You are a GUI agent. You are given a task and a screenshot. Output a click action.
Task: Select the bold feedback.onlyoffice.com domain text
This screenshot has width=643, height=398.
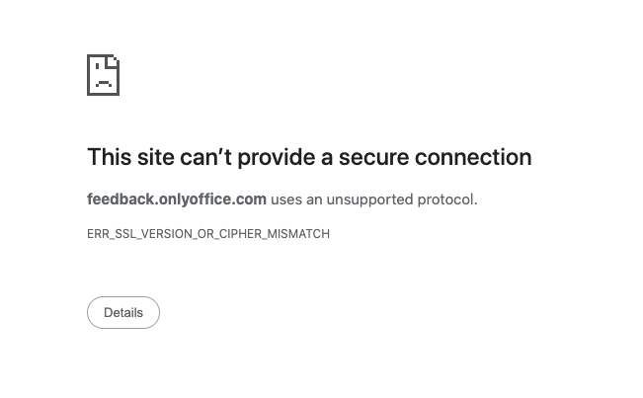(x=177, y=199)
